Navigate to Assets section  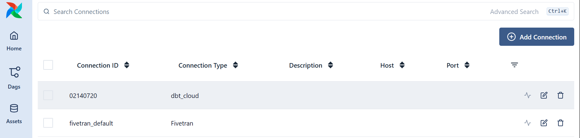point(14,114)
